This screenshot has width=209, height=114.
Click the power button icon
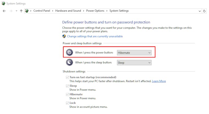(x=69, y=53)
